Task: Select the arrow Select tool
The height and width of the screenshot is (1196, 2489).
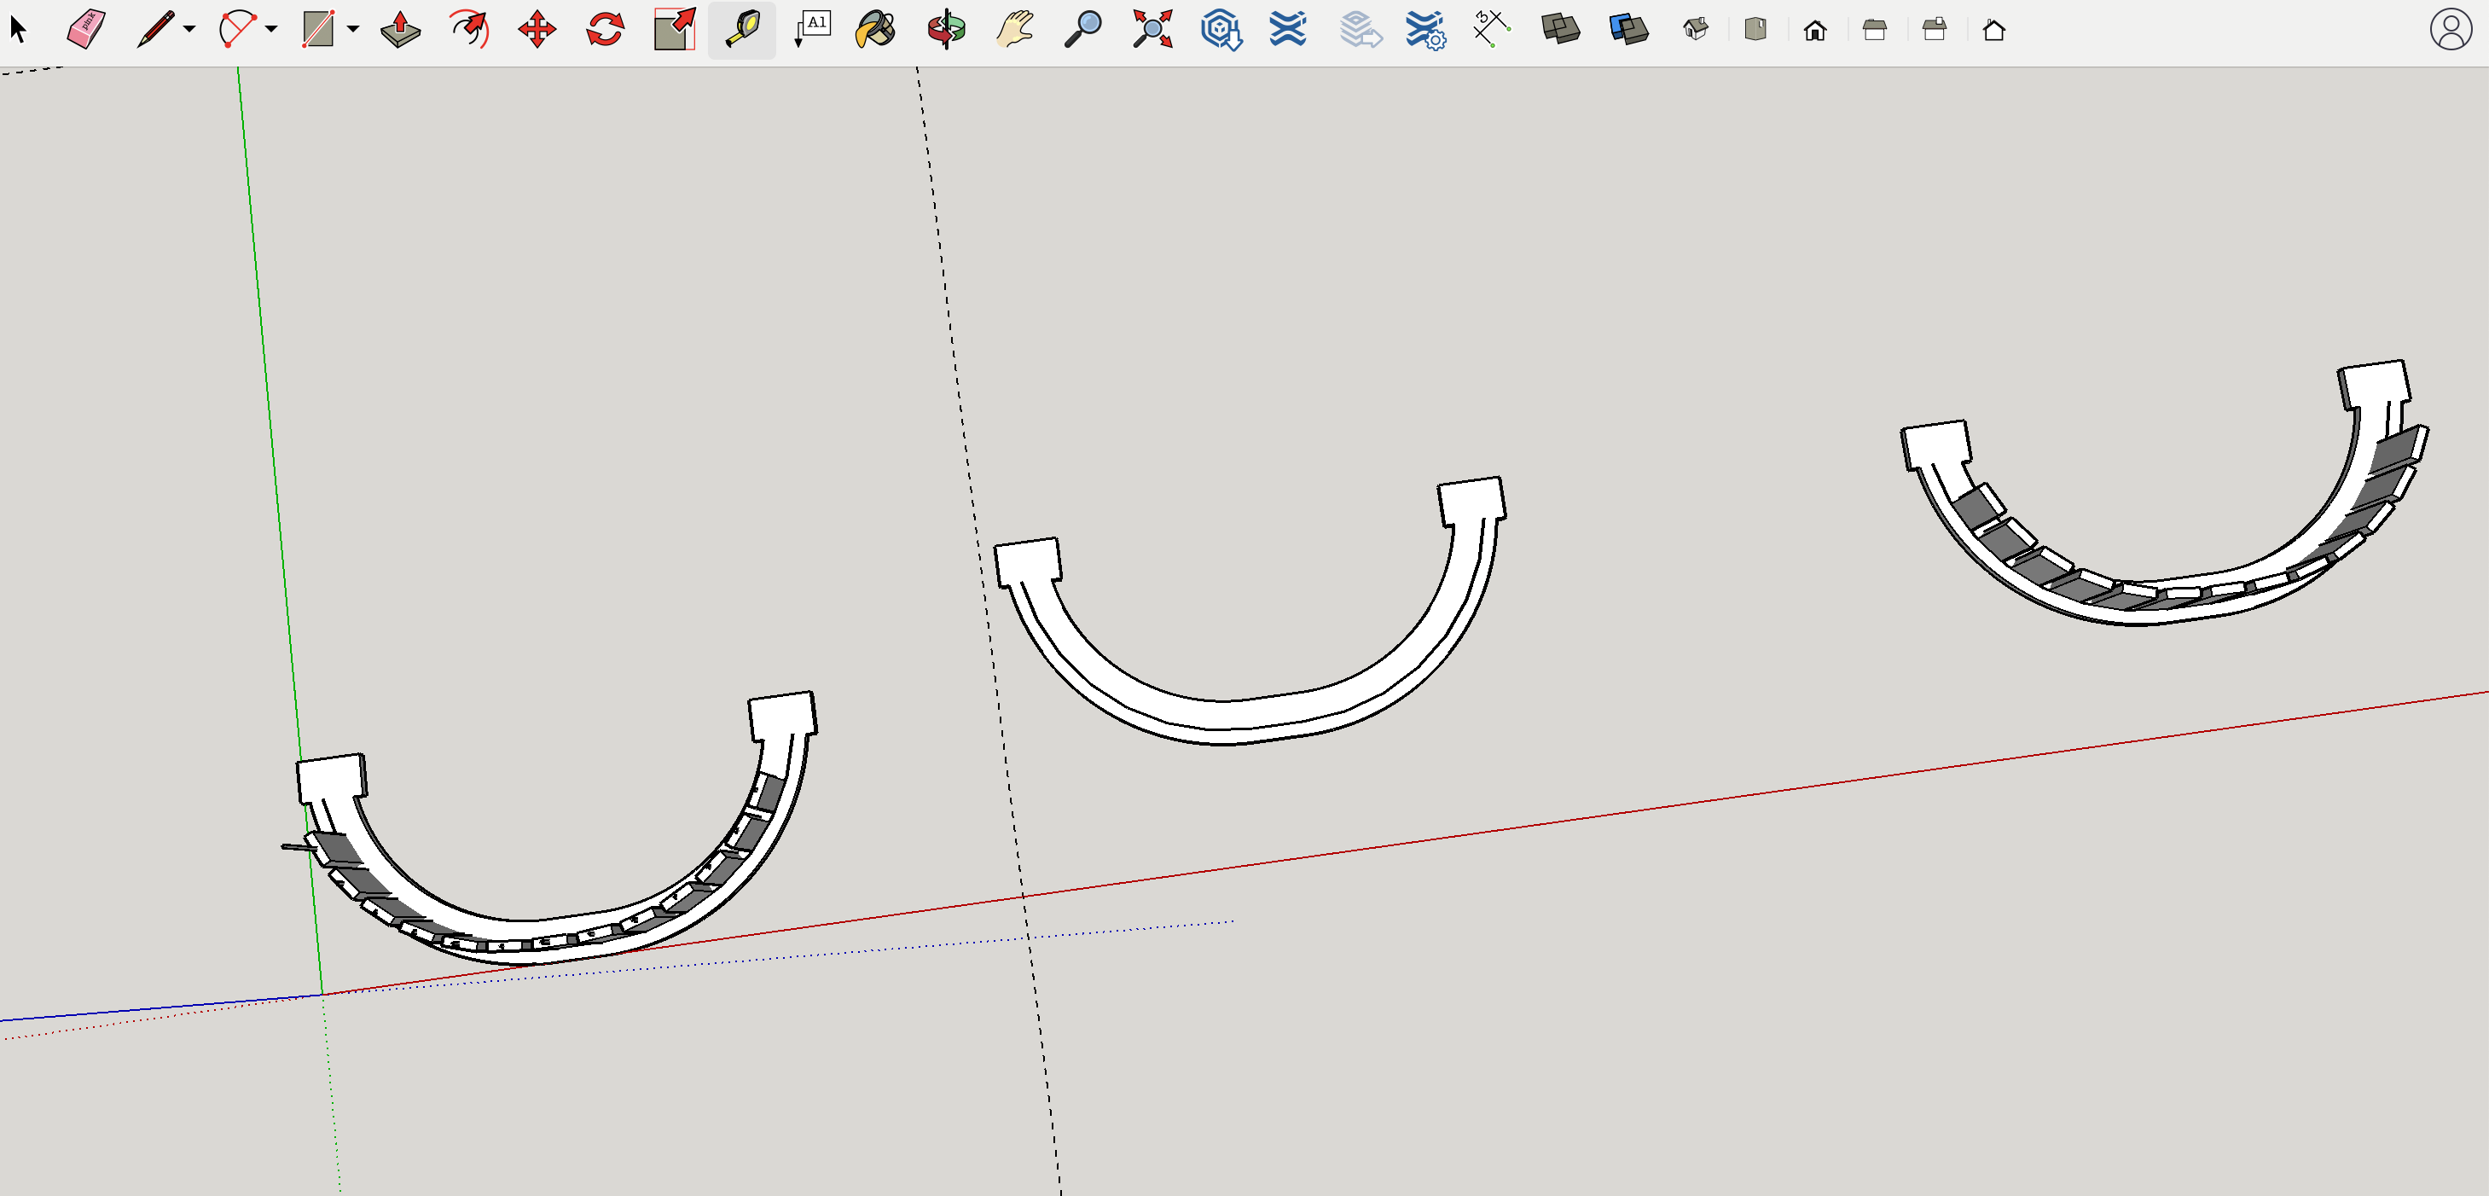Action: pyautogui.click(x=19, y=29)
